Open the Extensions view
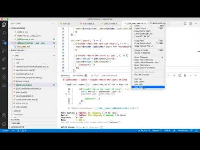Image resolution: width=200 pixels, height=150 pixels. (4, 59)
